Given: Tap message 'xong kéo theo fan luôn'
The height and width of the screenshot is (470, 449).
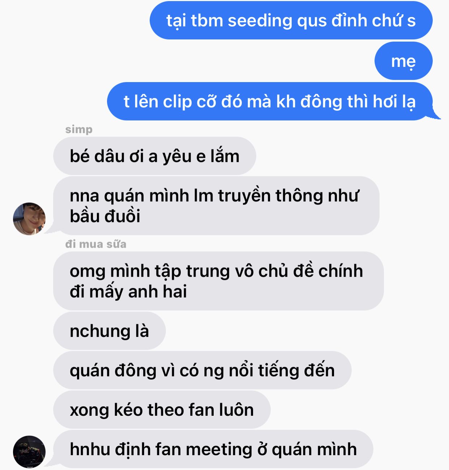Looking at the screenshot, I should pos(162,410).
